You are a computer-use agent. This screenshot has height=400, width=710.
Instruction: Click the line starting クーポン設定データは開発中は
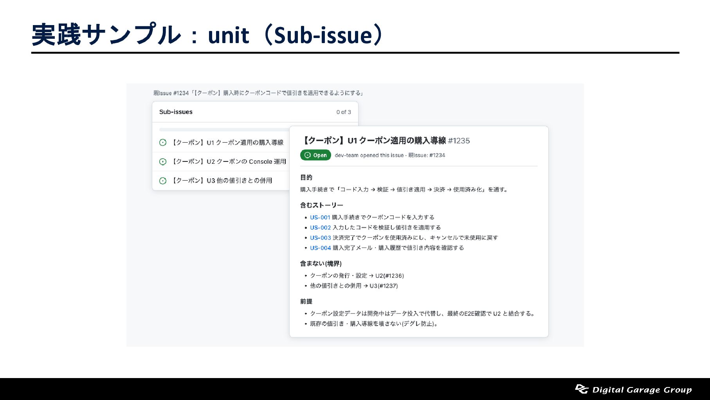(x=423, y=313)
